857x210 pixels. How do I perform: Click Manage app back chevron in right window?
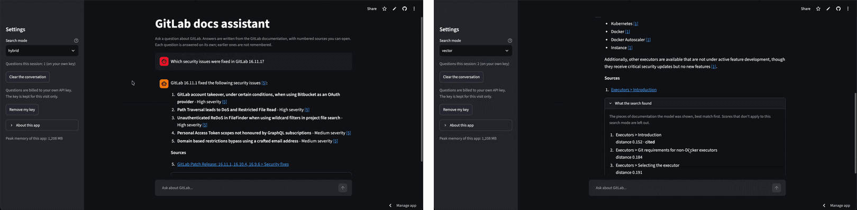pos(824,205)
